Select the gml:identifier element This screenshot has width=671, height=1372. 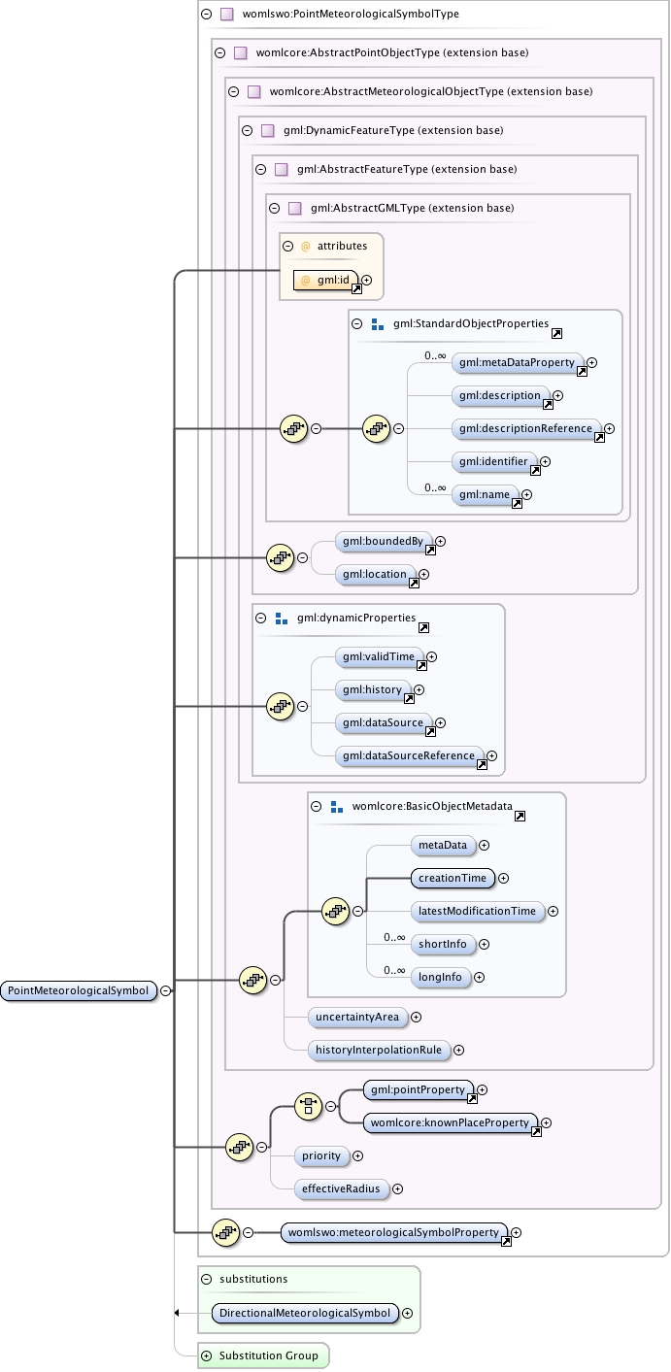(495, 462)
